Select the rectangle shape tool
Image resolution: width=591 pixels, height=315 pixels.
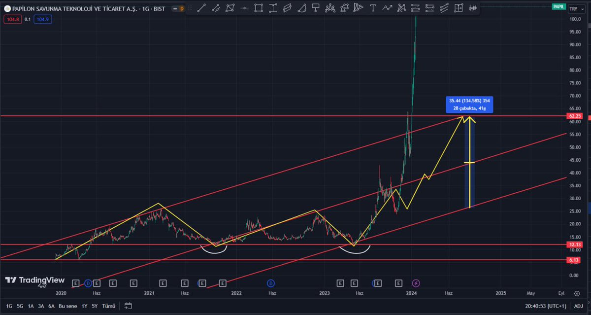point(259,8)
